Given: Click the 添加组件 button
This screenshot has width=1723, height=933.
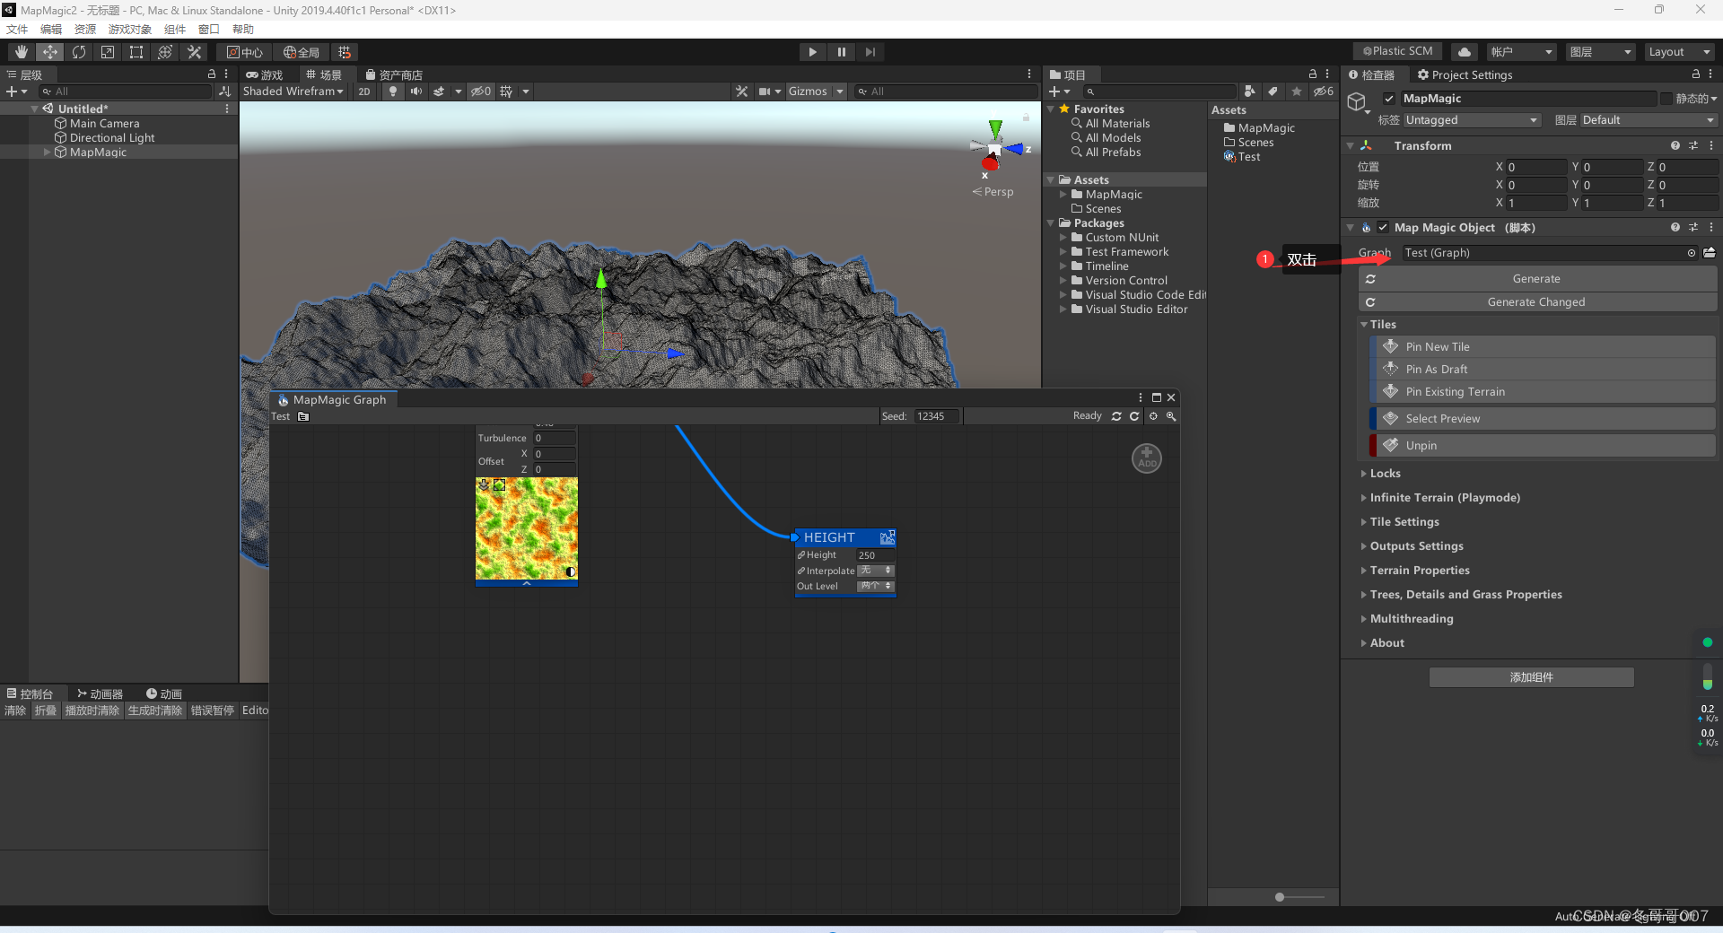Looking at the screenshot, I should 1531,676.
